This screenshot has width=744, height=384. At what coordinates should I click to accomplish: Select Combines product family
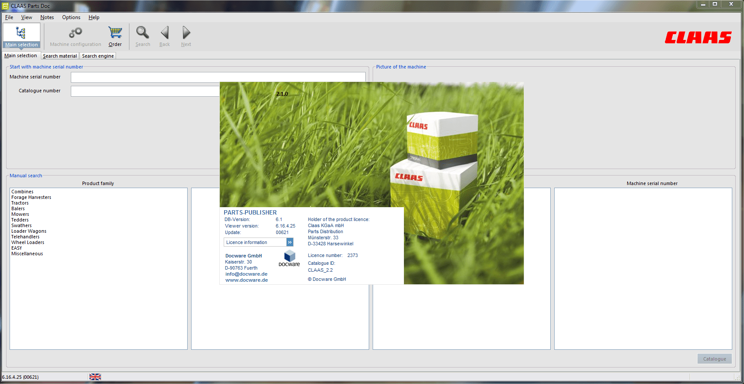click(23, 192)
